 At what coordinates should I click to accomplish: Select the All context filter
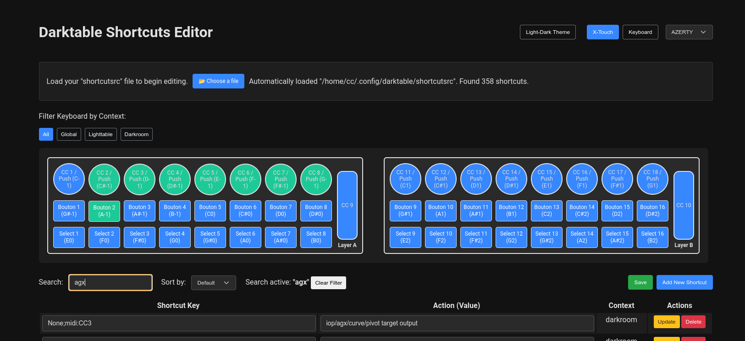pos(46,134)
